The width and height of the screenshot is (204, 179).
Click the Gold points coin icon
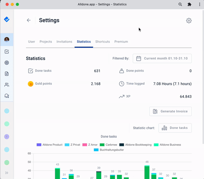[31, 84]
